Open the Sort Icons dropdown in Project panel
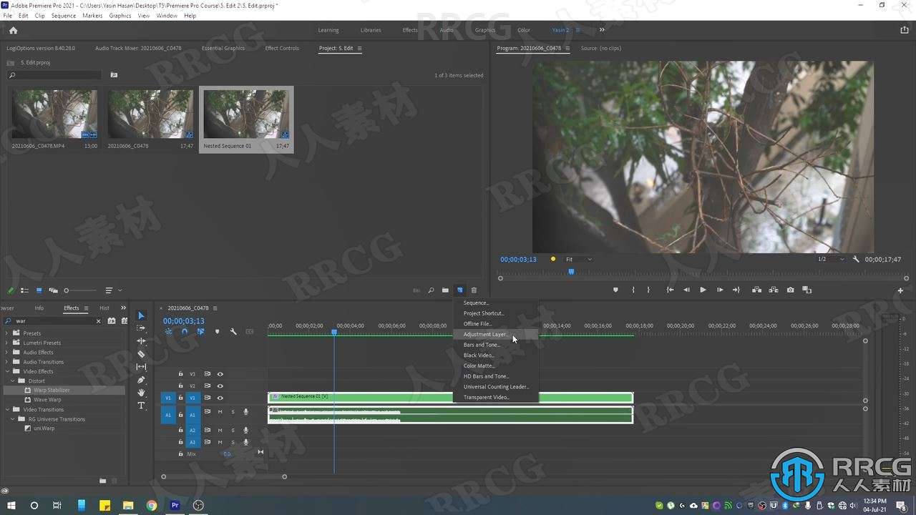This screenshot has width=916, height=515. (x=113, y=290)
